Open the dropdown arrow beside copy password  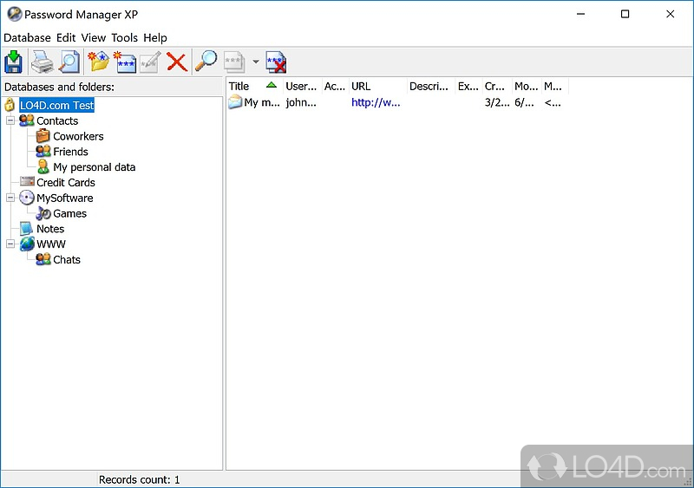tap(256, 62)
